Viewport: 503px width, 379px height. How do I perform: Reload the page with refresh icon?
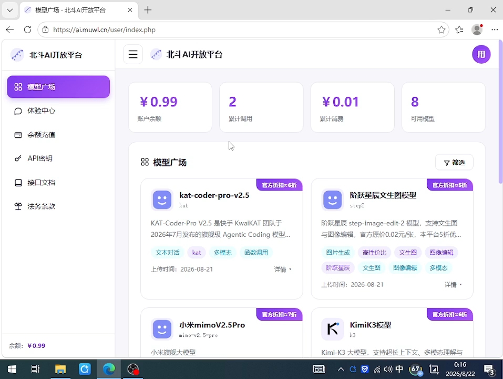click(x=27, y=29)
